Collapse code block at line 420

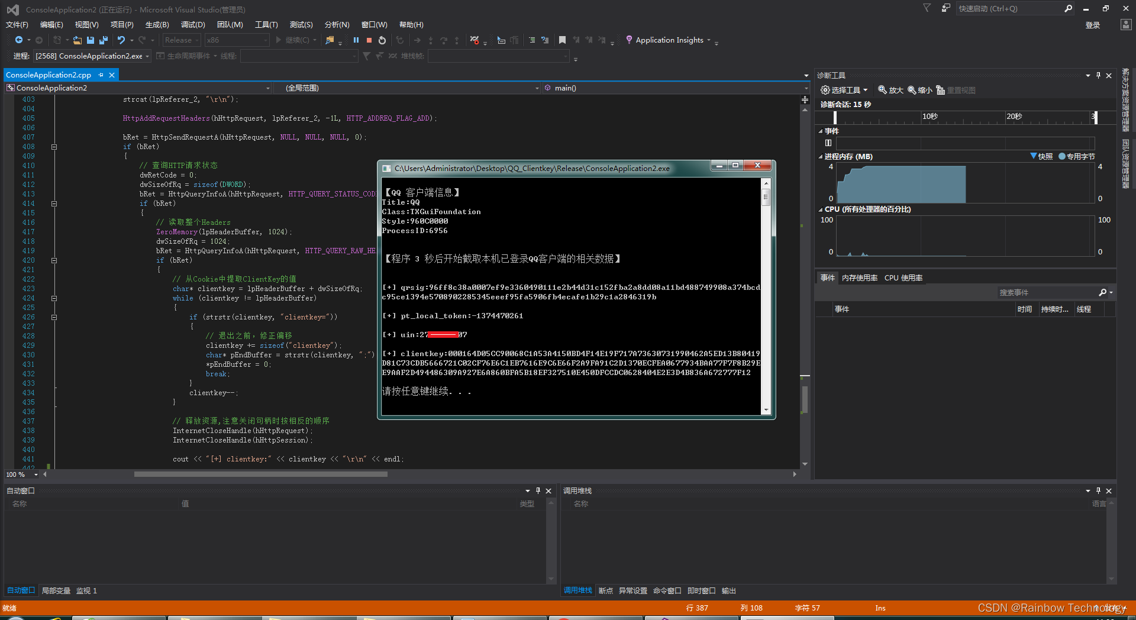point(54,260)
